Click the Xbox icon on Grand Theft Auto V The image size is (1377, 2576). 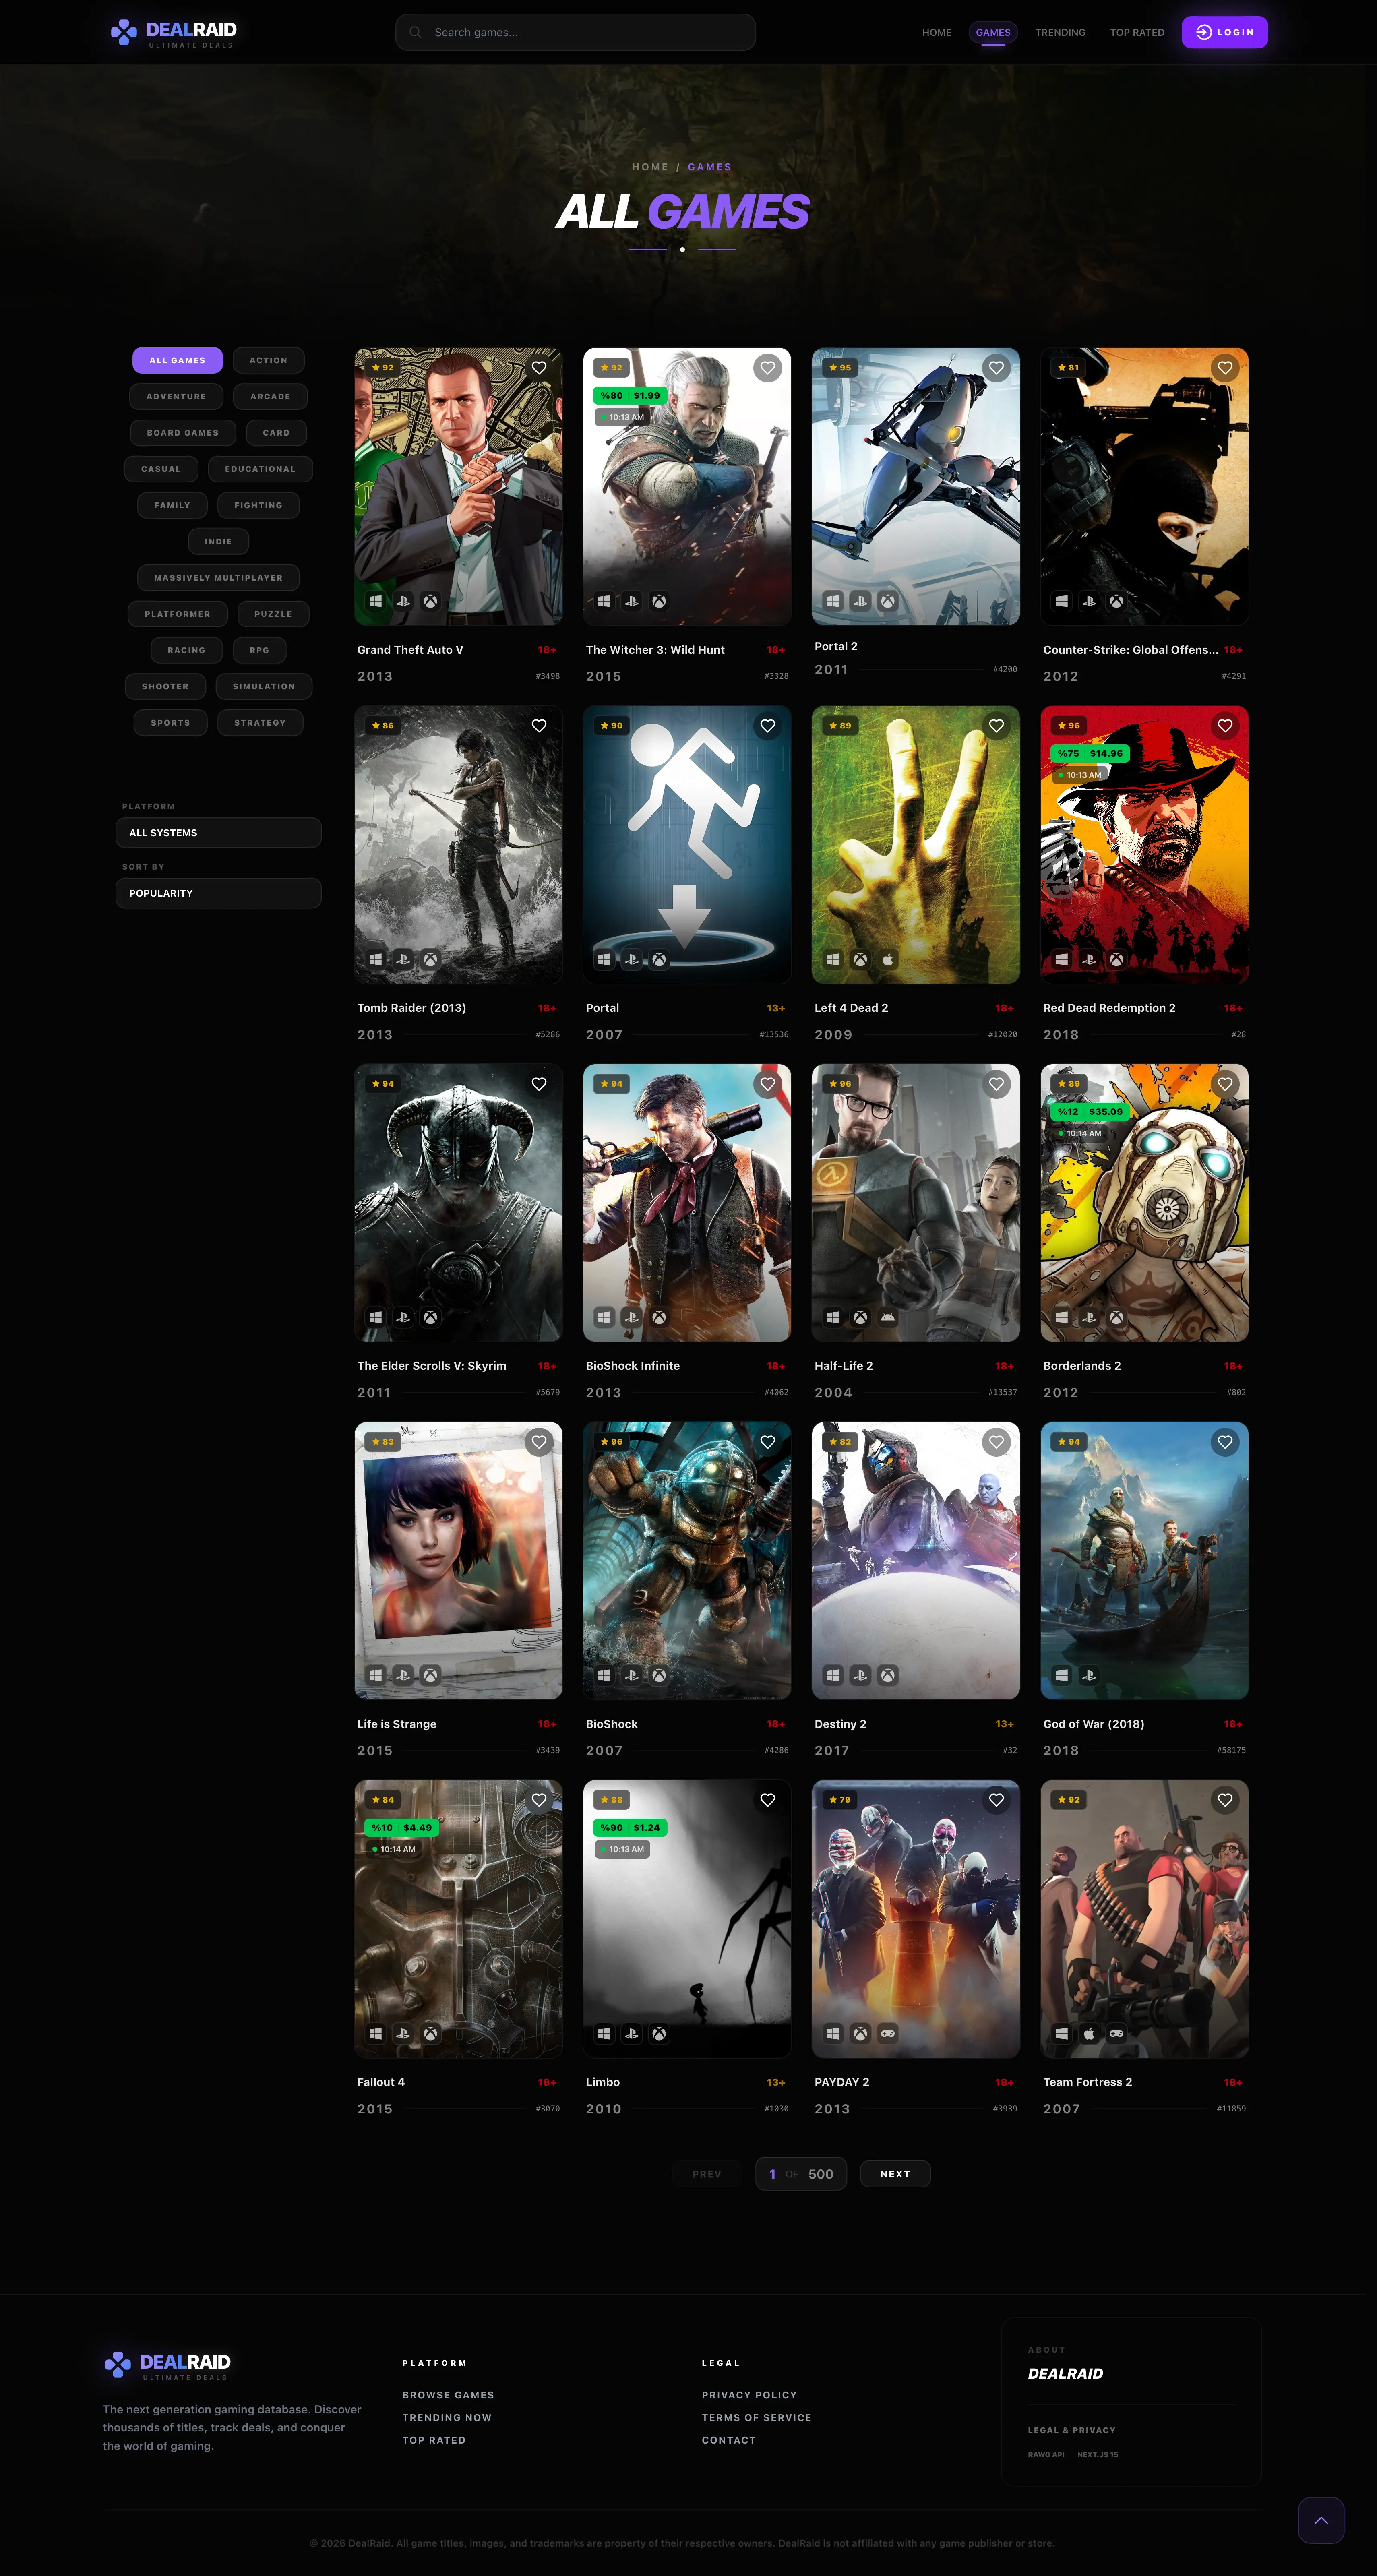[430, 601]
